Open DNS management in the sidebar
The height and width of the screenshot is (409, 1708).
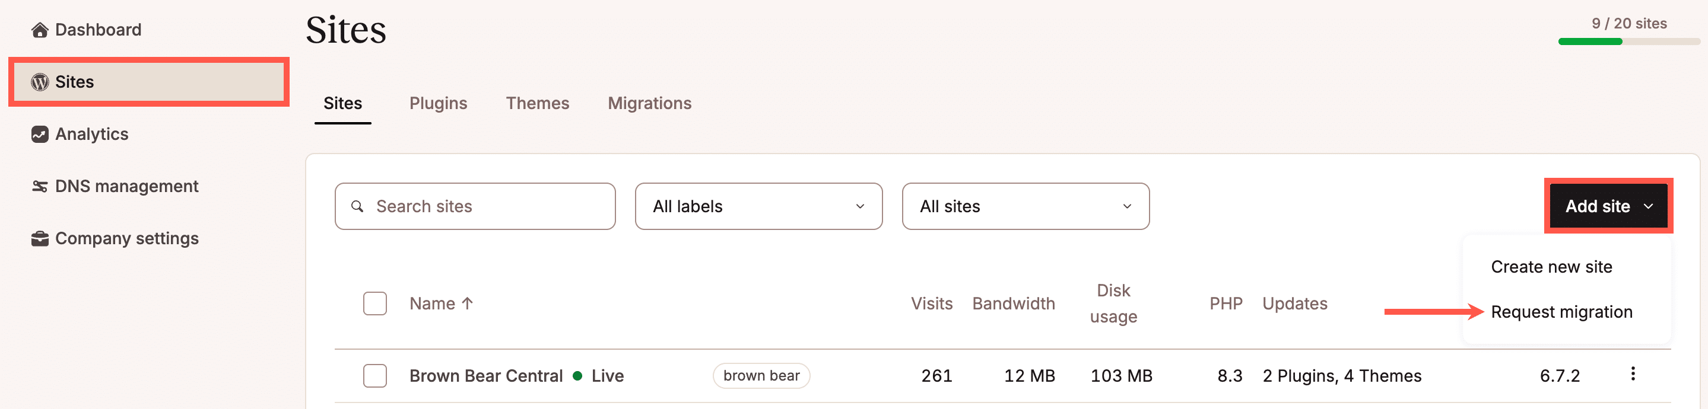coord(126,186)
